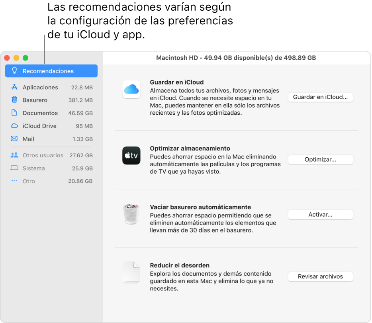Image resolution: width=372 pixels, height=323 pixels.
Task: Click the full trash bin icon
Action: (131, 214)
